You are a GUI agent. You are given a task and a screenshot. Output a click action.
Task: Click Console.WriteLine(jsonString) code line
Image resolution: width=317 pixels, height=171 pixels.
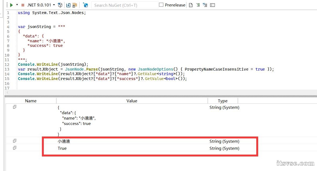click(53, 64)
